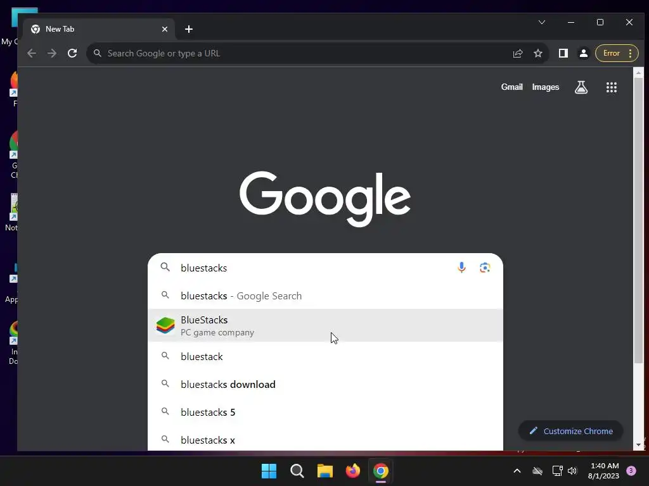
Task: Select the New Tab tab
Action: click(100, 29)
